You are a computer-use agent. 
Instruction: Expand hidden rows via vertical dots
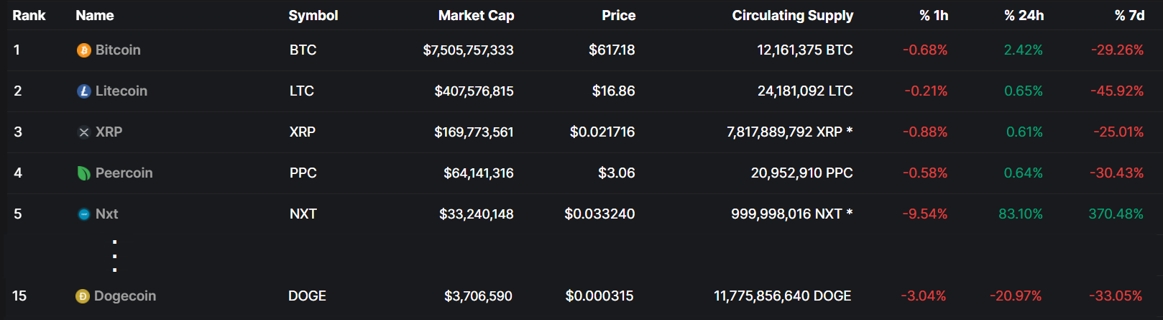coord(115,256)
